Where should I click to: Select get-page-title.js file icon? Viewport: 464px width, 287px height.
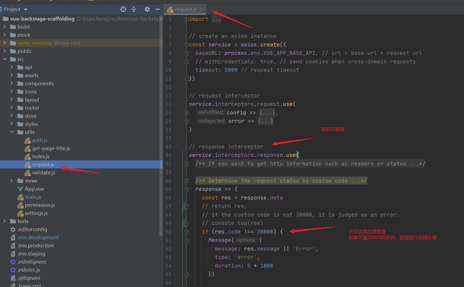click(28, 148)
